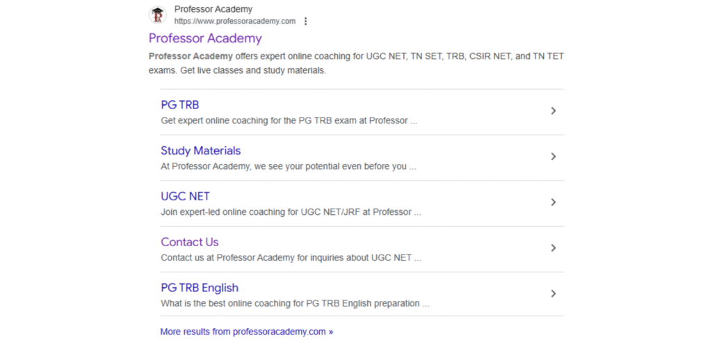Open the three-dot menu beside the URL

coord(305,22)
